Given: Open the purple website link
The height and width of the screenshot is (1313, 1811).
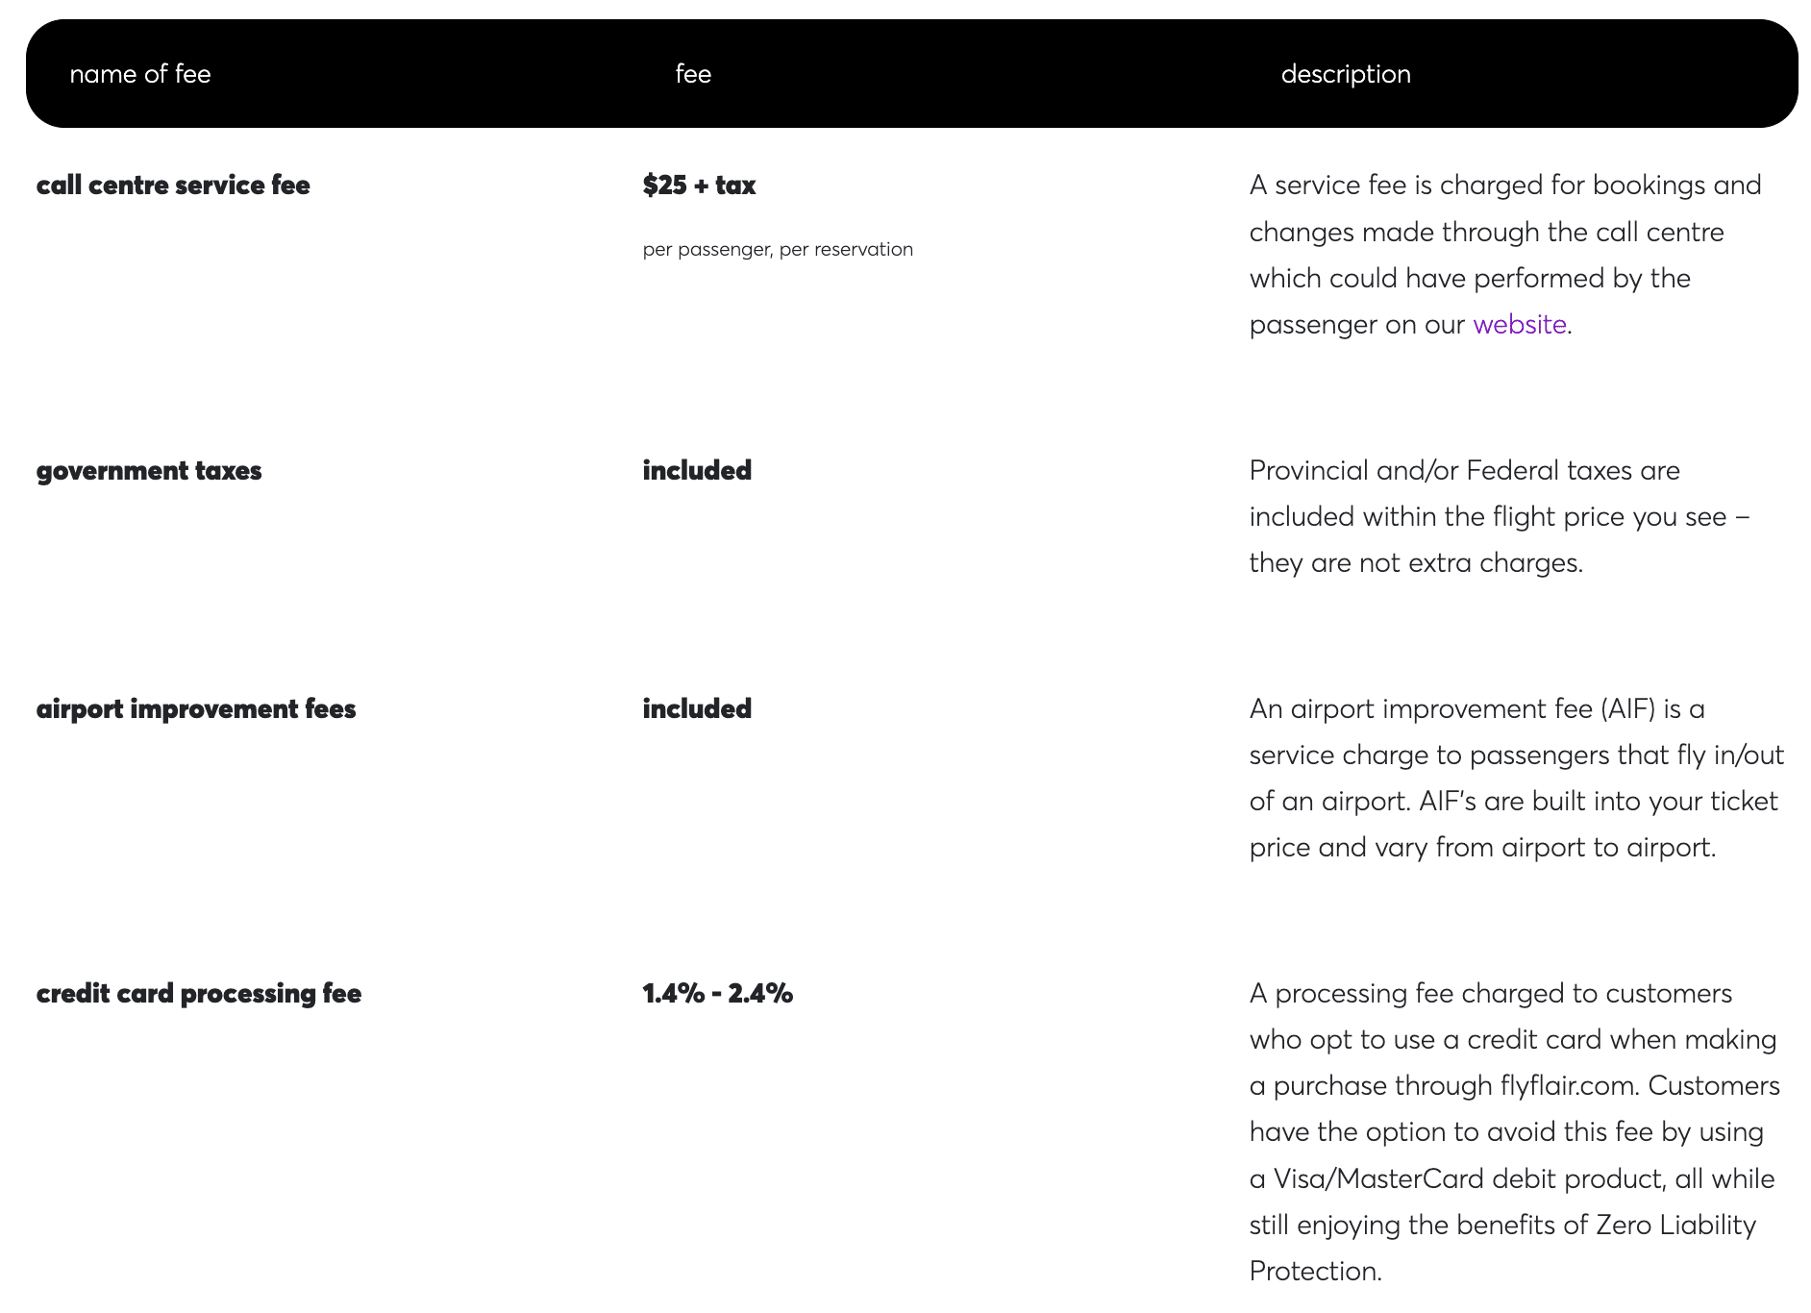Looking at the screenshot, I should click(x=1519, y=325).
